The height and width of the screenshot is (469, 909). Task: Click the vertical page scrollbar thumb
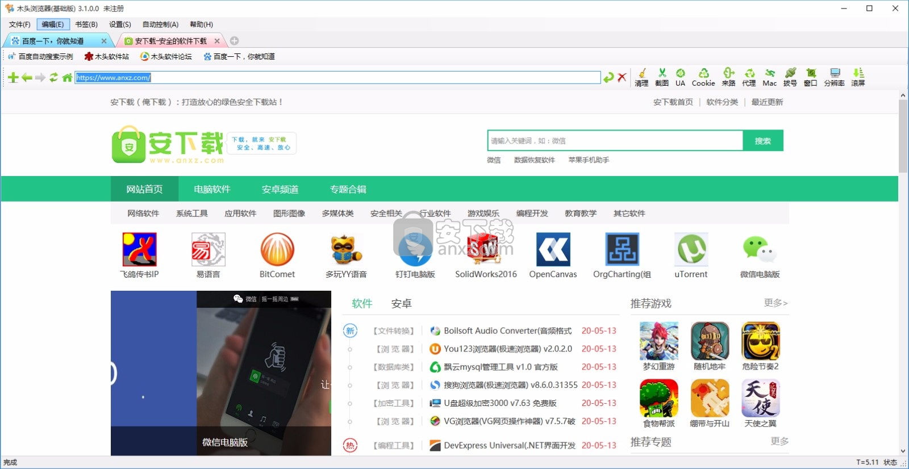[903, 136]
